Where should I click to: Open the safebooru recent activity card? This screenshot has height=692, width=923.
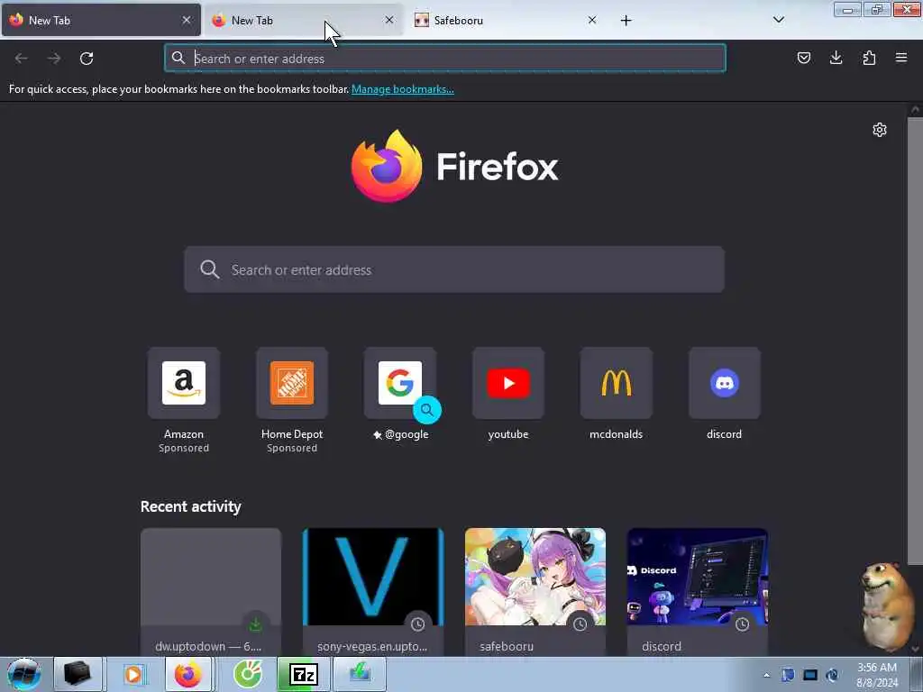click(535, 592)
